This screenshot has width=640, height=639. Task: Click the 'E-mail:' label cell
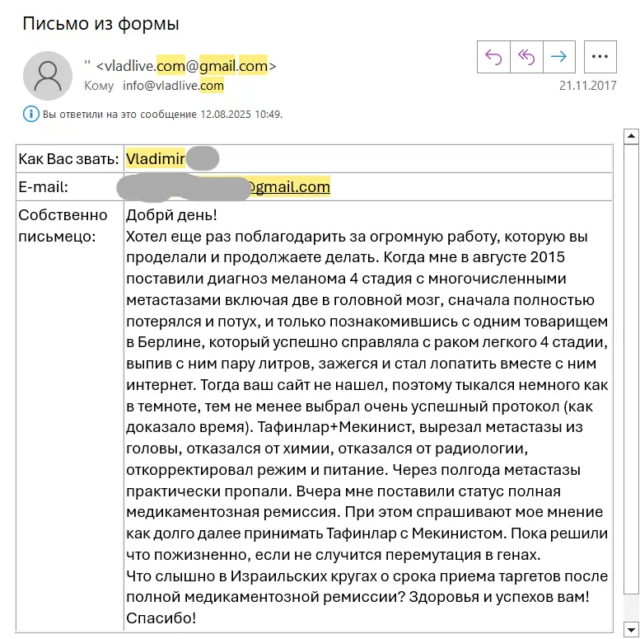[70, 186]
